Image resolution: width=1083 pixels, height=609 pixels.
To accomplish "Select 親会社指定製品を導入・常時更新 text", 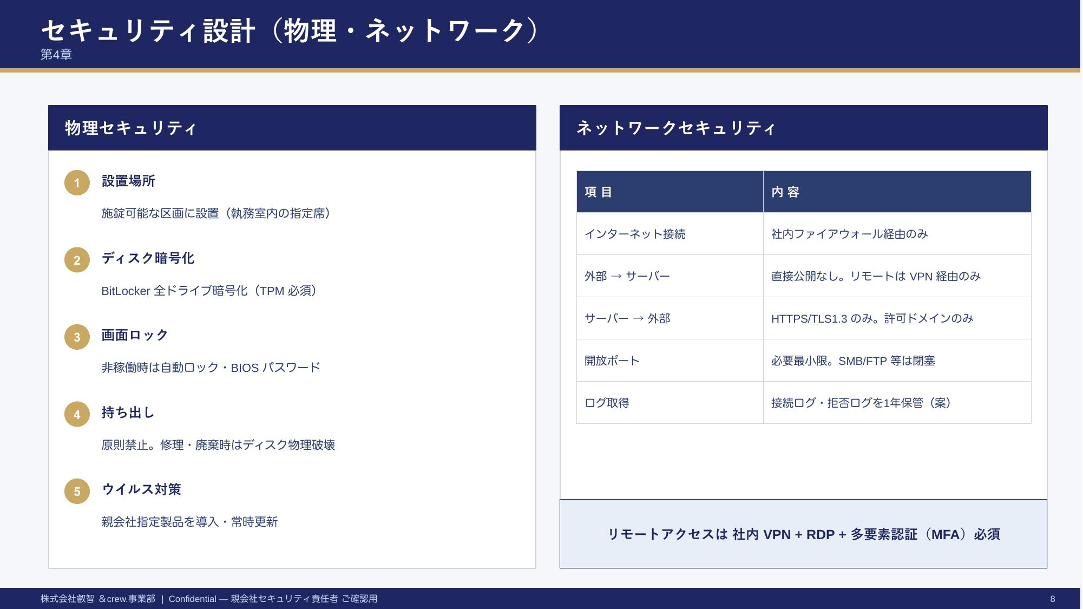I will coord(189,522).
